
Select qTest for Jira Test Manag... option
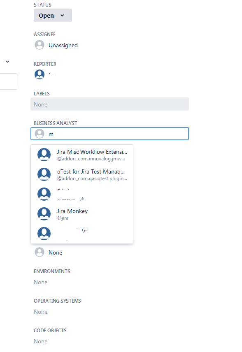(x=82, y=174)
